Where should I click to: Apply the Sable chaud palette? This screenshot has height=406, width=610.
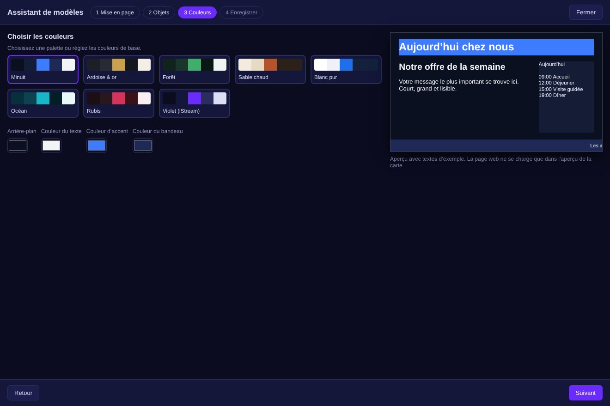coord(270,69)
